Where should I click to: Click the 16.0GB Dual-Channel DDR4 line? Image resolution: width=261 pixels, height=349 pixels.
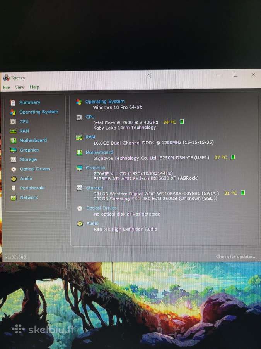tap(154, 143)
